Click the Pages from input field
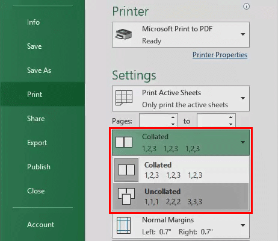The height and width of the screenshot is (241, 278). tap(155, 120)
